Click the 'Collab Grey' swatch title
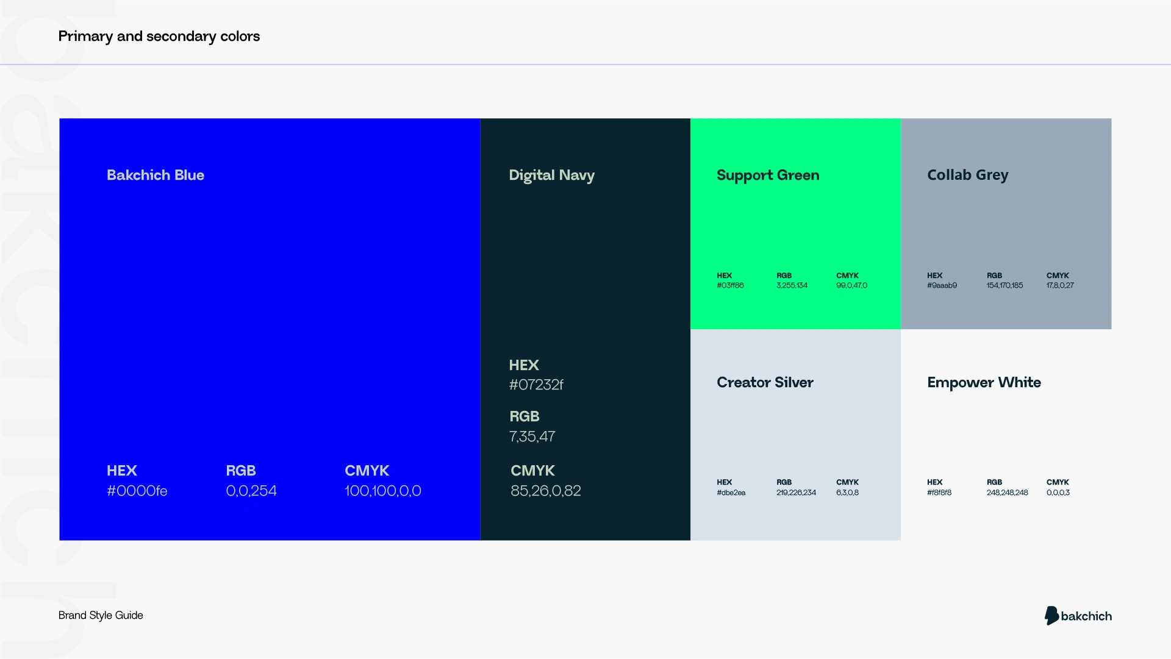The width and height of the screenshot is (1171, 659). [x=968, y=176]
